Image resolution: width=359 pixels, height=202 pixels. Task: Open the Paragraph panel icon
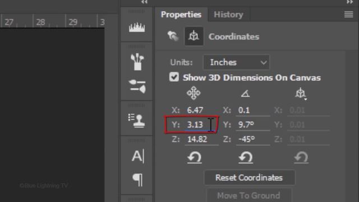137,180
